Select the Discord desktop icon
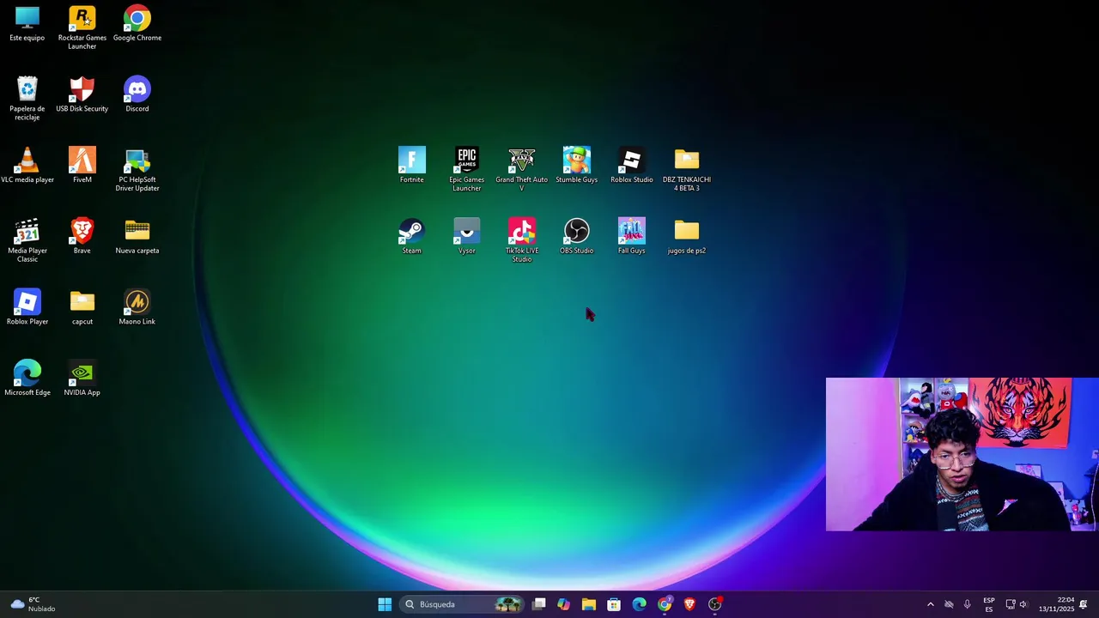 tap(137, 94)
